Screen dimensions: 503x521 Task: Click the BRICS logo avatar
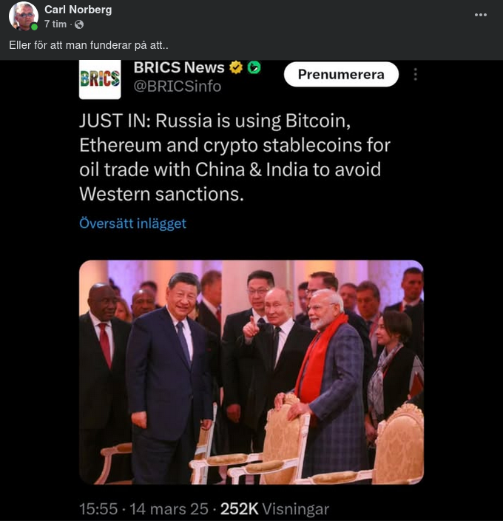point(100,79)
